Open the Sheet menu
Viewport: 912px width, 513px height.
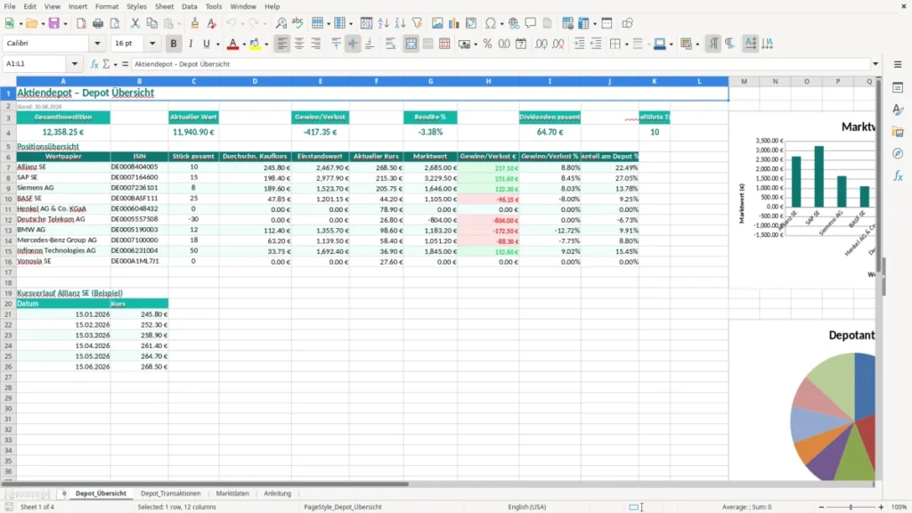coord(164,6)
